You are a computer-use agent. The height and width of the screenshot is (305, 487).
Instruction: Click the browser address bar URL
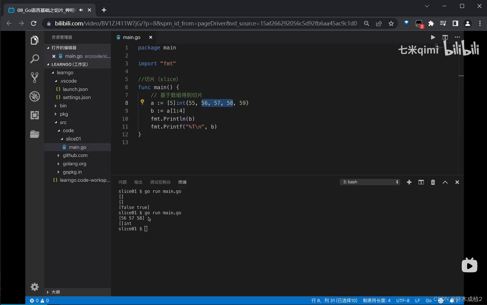206,23
